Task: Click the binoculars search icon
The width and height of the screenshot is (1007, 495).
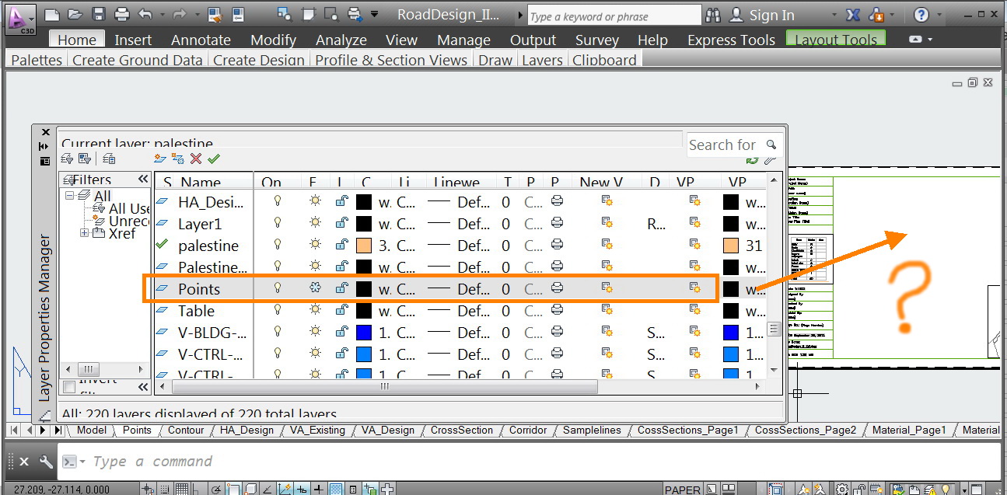Action: point(713,15)
